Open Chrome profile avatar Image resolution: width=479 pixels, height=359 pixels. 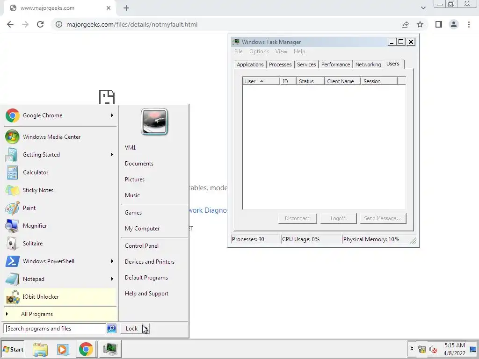pos(454,24)
